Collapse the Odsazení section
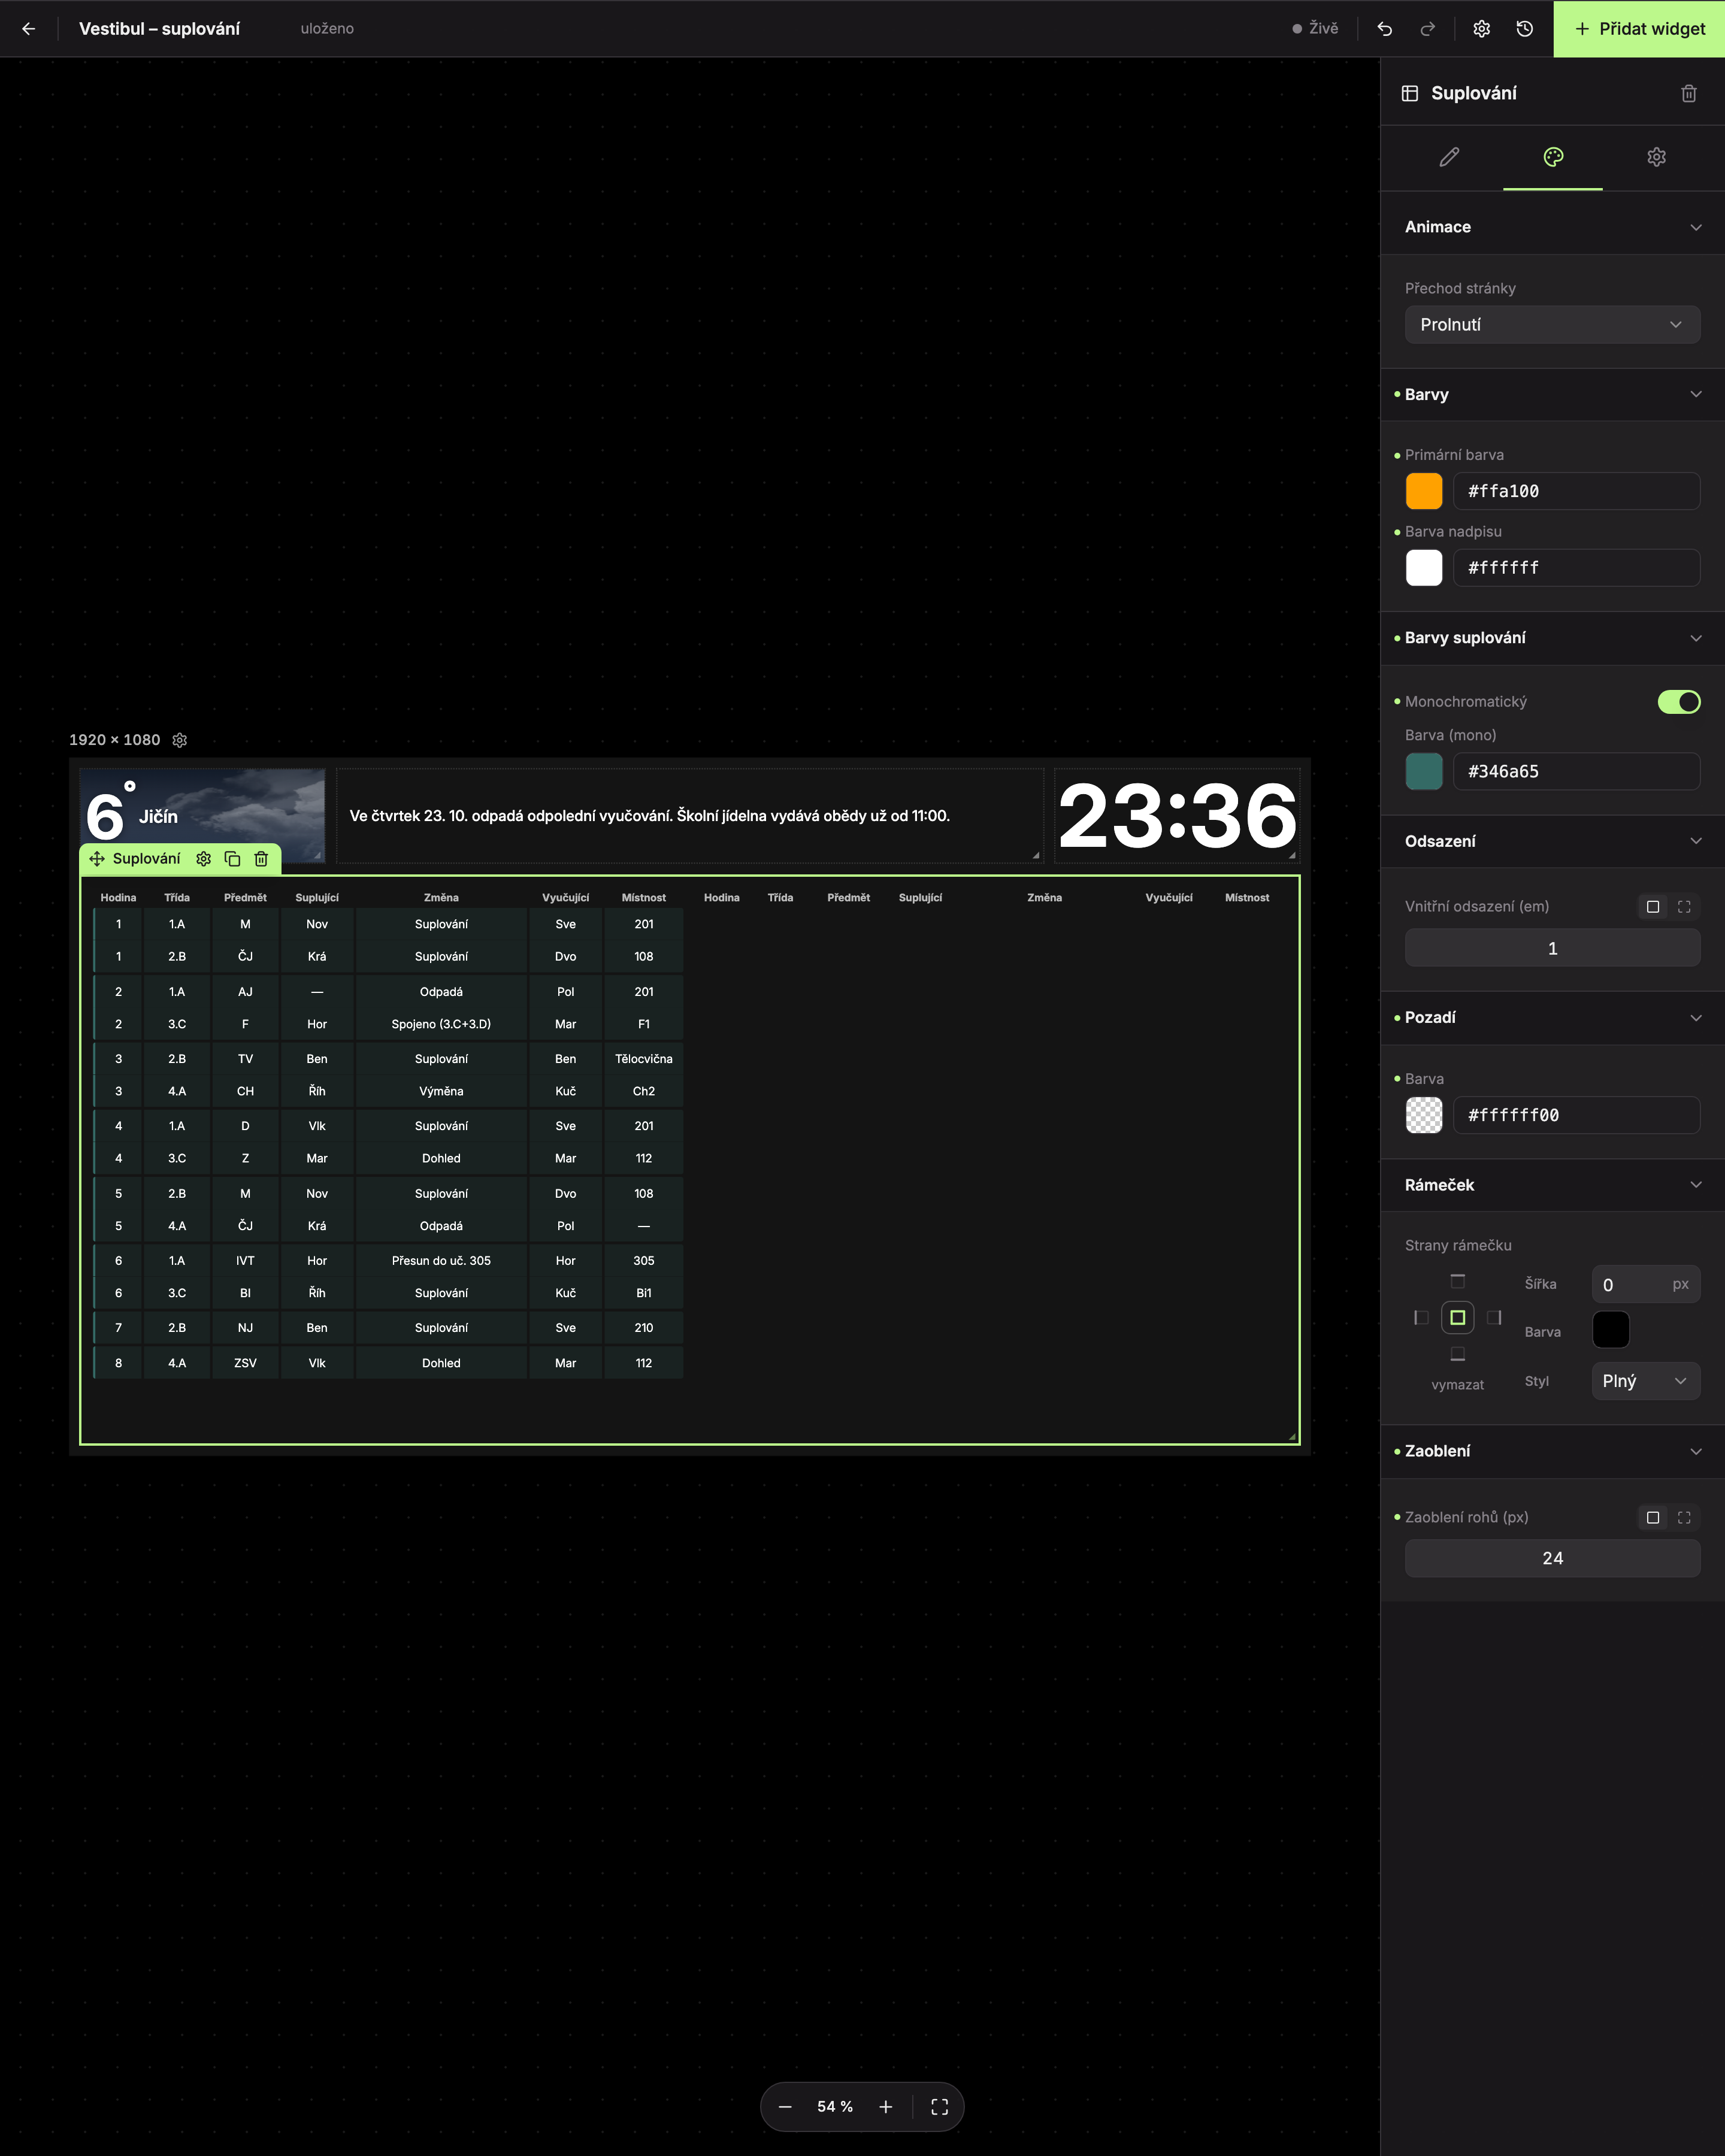The height and width of the screenshot is (2156, 1725). point(1552,841)
